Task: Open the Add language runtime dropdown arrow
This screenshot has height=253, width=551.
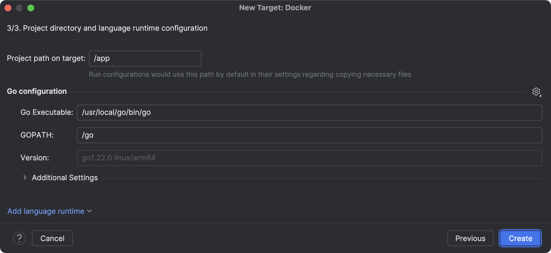Action: click(x=90, y=211)
